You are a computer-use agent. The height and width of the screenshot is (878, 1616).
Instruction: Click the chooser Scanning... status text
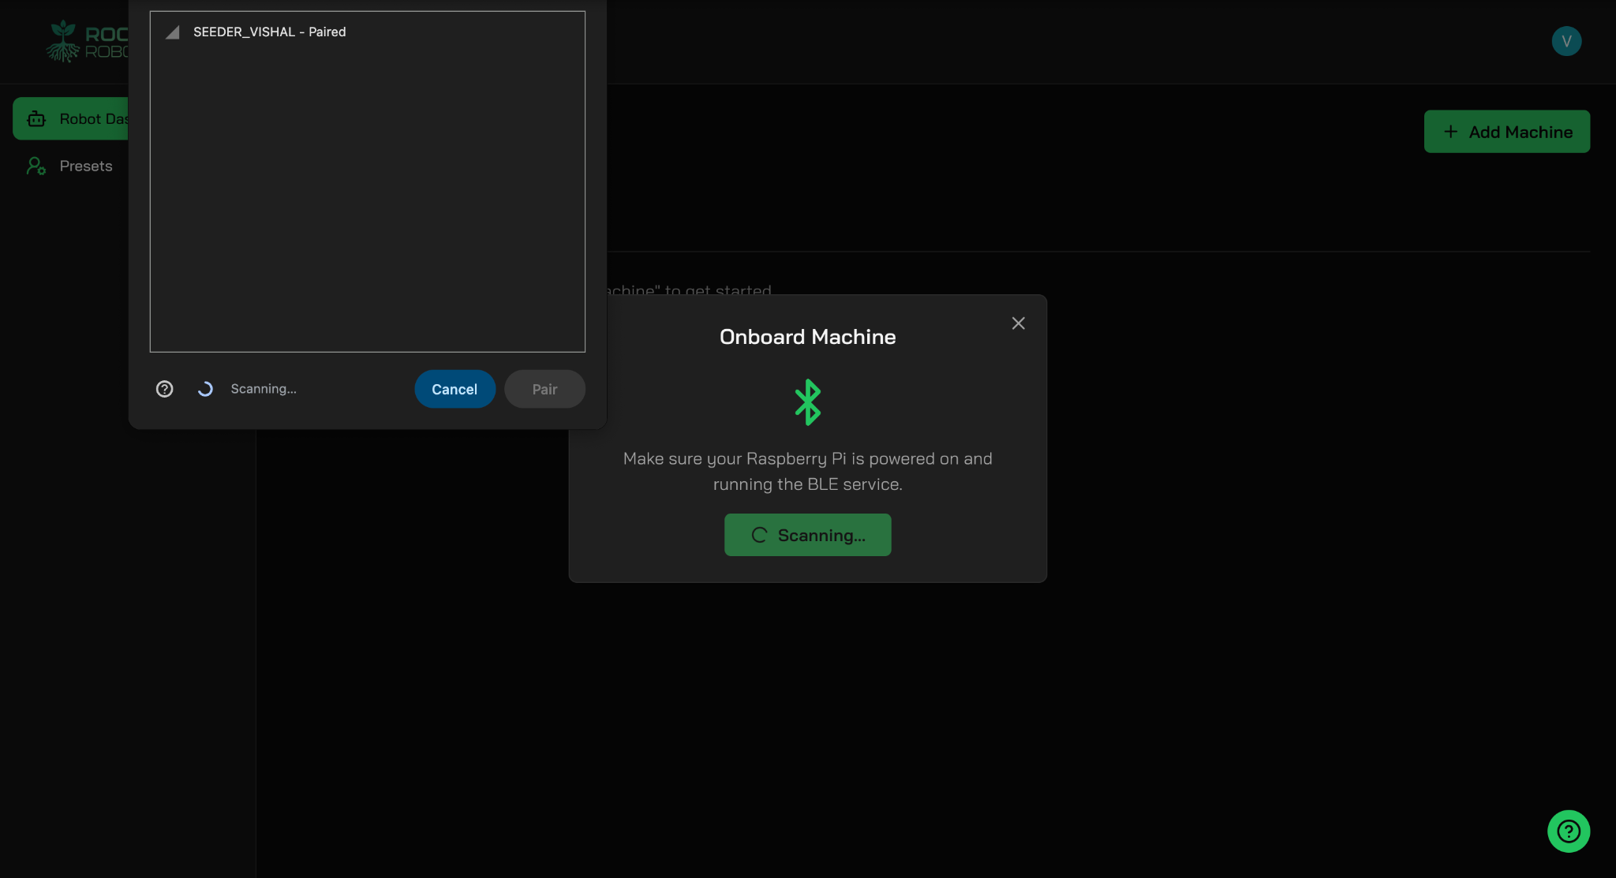[264, 389]
